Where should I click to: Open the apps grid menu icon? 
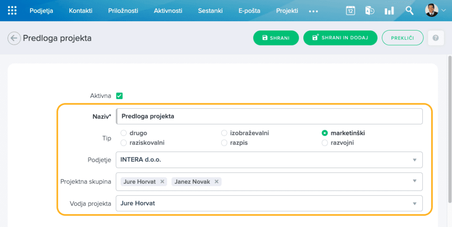coord(12,11)
